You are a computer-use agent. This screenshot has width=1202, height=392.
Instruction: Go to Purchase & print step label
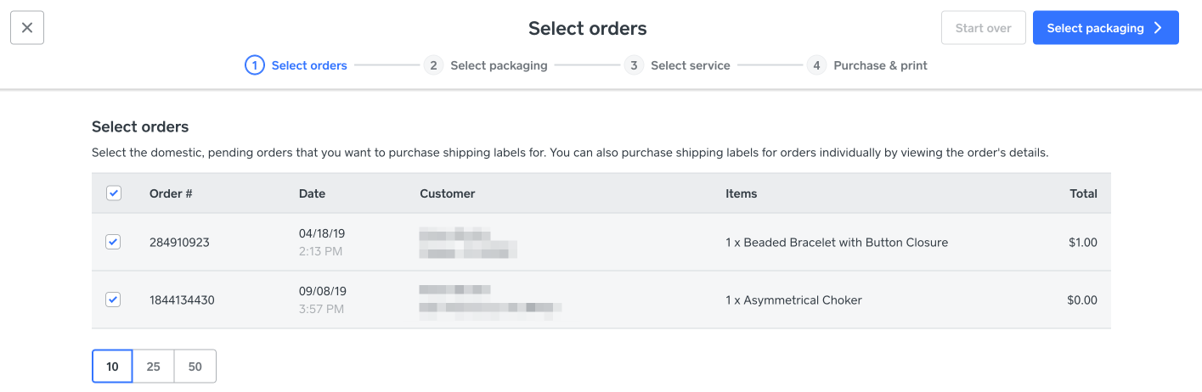click(x=880, y=65)
